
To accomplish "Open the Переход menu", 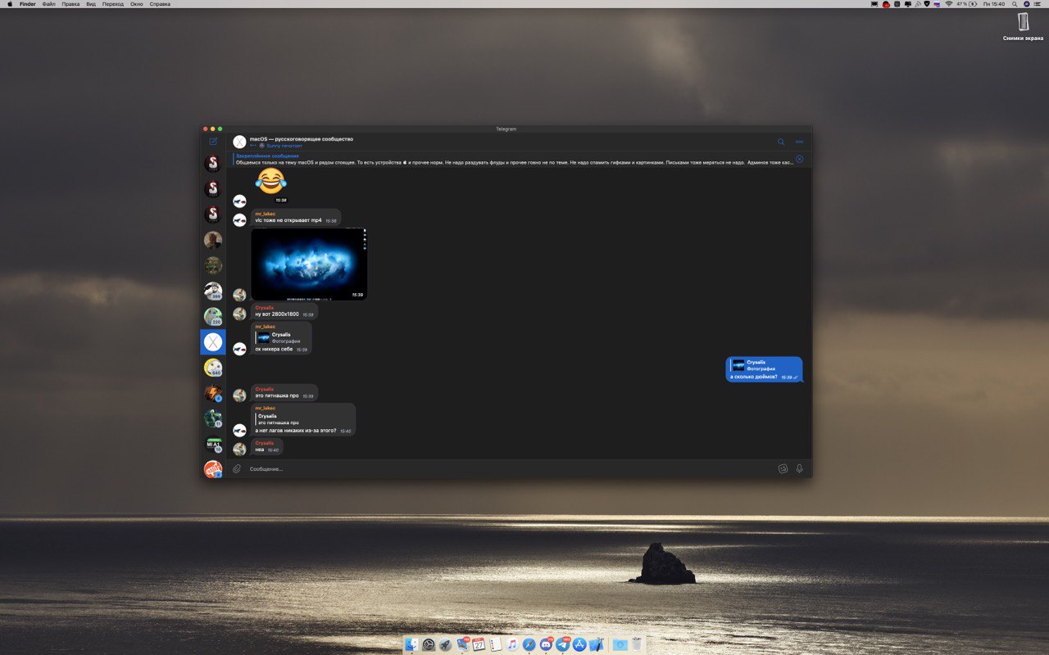I will point(113,4).
